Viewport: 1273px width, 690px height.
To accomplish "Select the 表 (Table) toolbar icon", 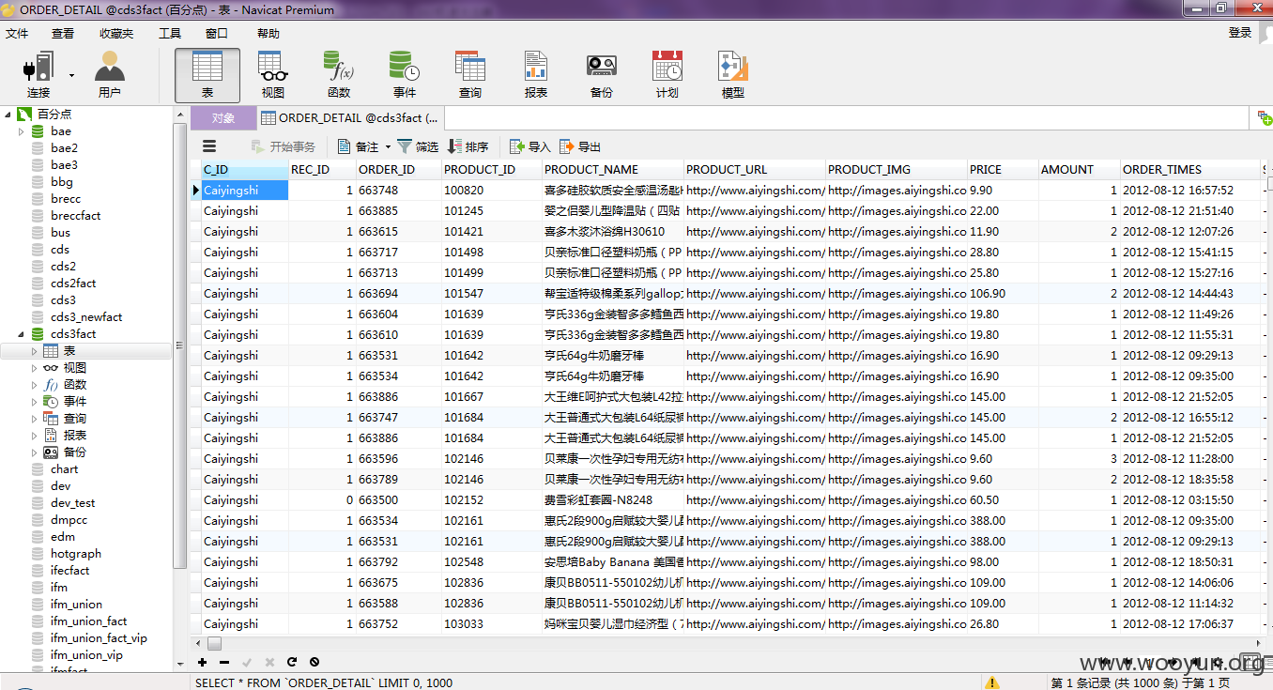I will coord(207,75).
